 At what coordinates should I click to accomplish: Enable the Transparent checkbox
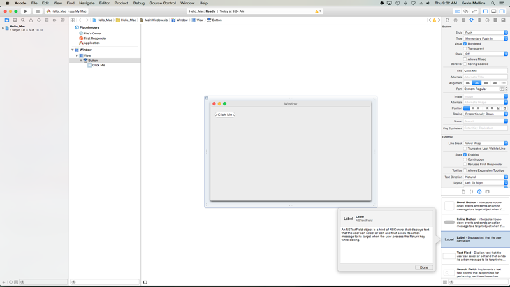[x=465, y=48]
